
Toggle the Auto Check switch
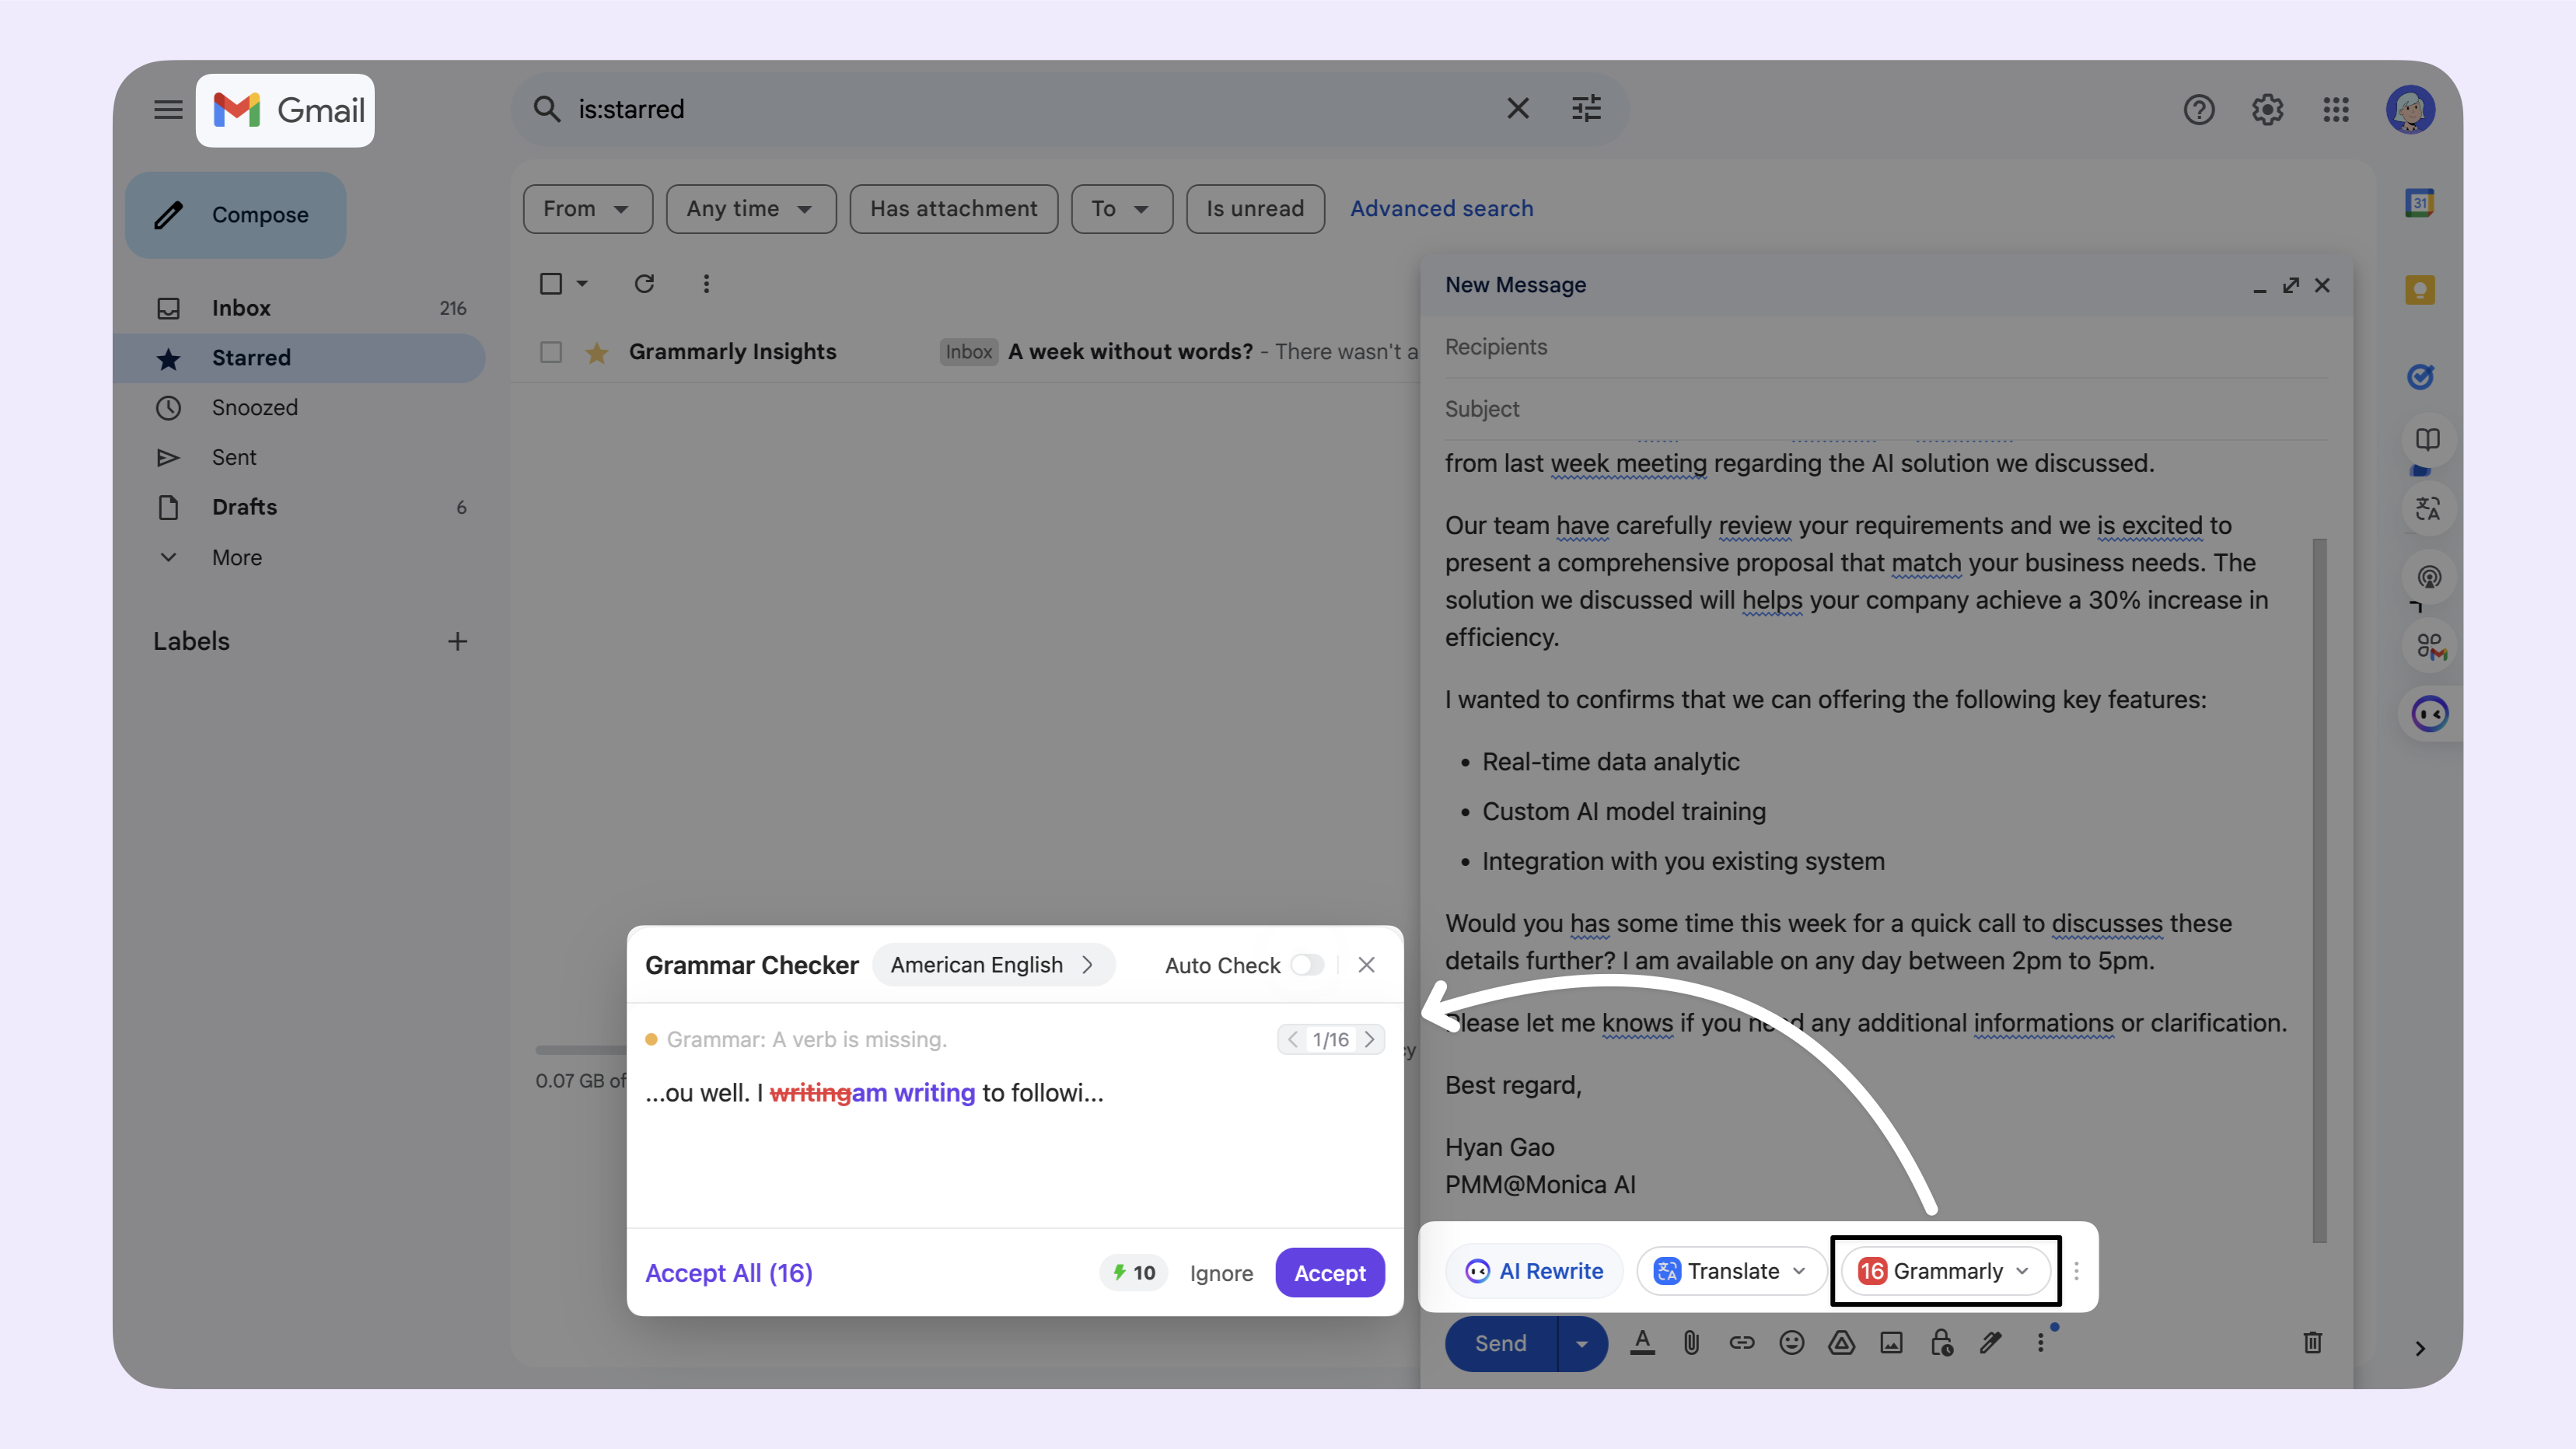point(1307,965)
